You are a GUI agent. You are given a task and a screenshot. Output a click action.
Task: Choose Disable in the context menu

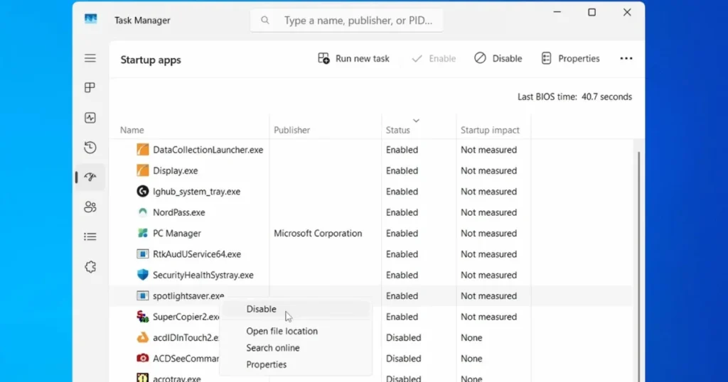click(295, 309)
